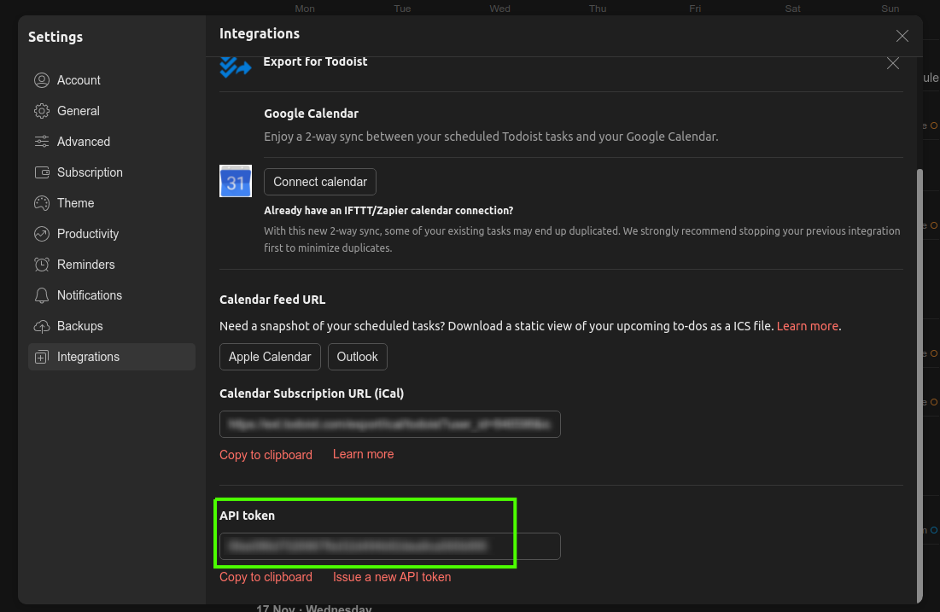Viewport: 940px width, 612px height.
Task: Open Reminders settings
Action: [x=112, y=265]
